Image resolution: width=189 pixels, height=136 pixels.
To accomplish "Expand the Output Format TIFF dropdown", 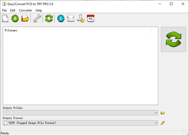I will pyautogui.click(x=156, y=123).
